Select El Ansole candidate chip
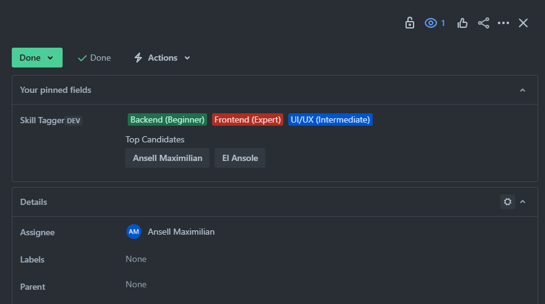Viewport: 545px width, 304px height. [x=240, y=158]
